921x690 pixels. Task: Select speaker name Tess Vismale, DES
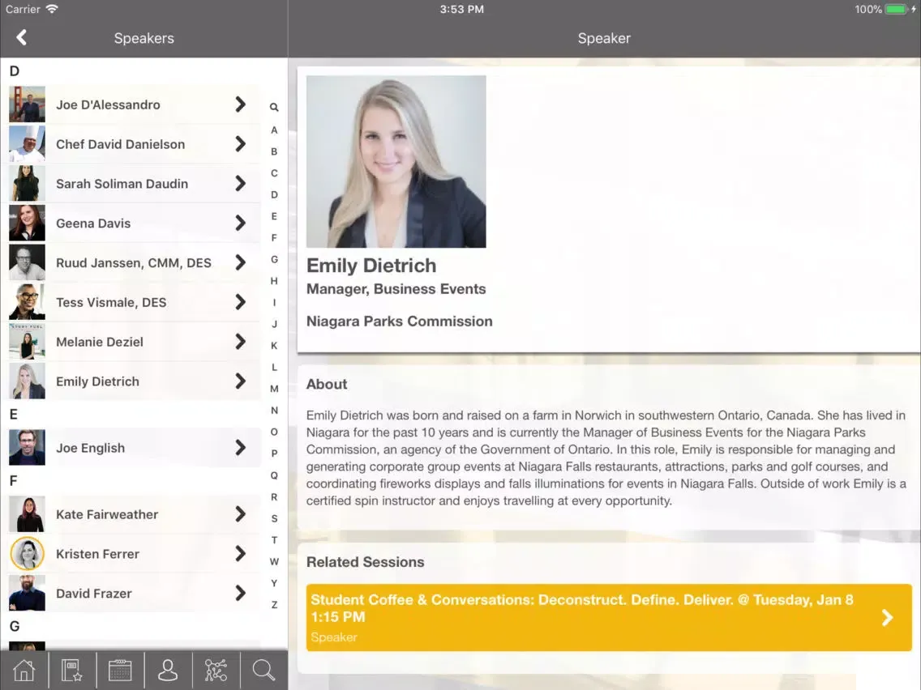point(111,302)
